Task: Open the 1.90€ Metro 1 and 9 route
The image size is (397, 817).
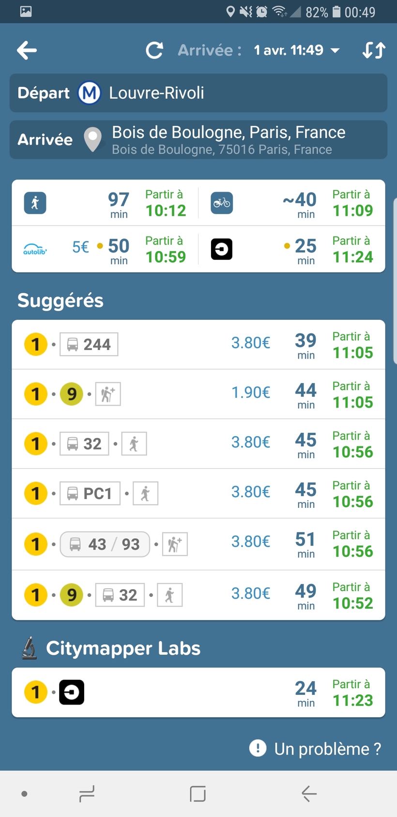Action: (x=198, y=394)
